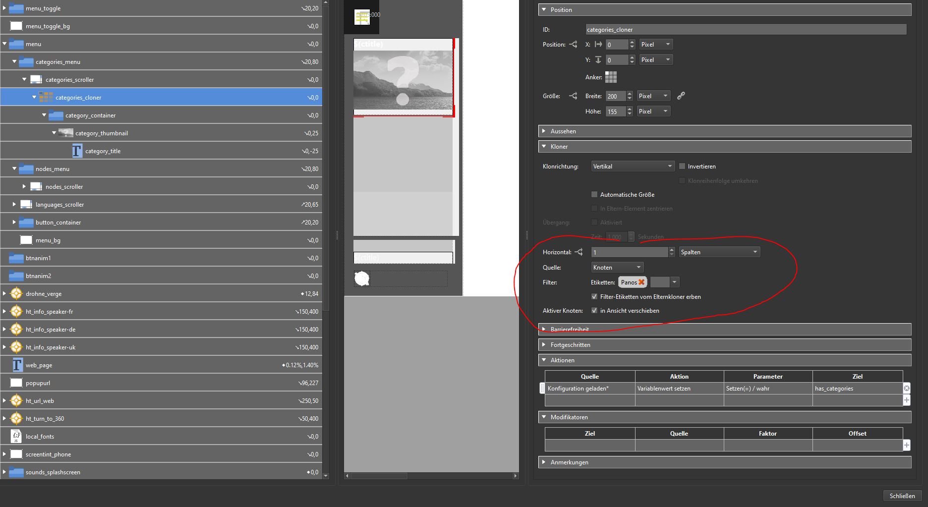Select the category_container tree row
This screenshot has height=507, width=928.
(x=161, y=115)
